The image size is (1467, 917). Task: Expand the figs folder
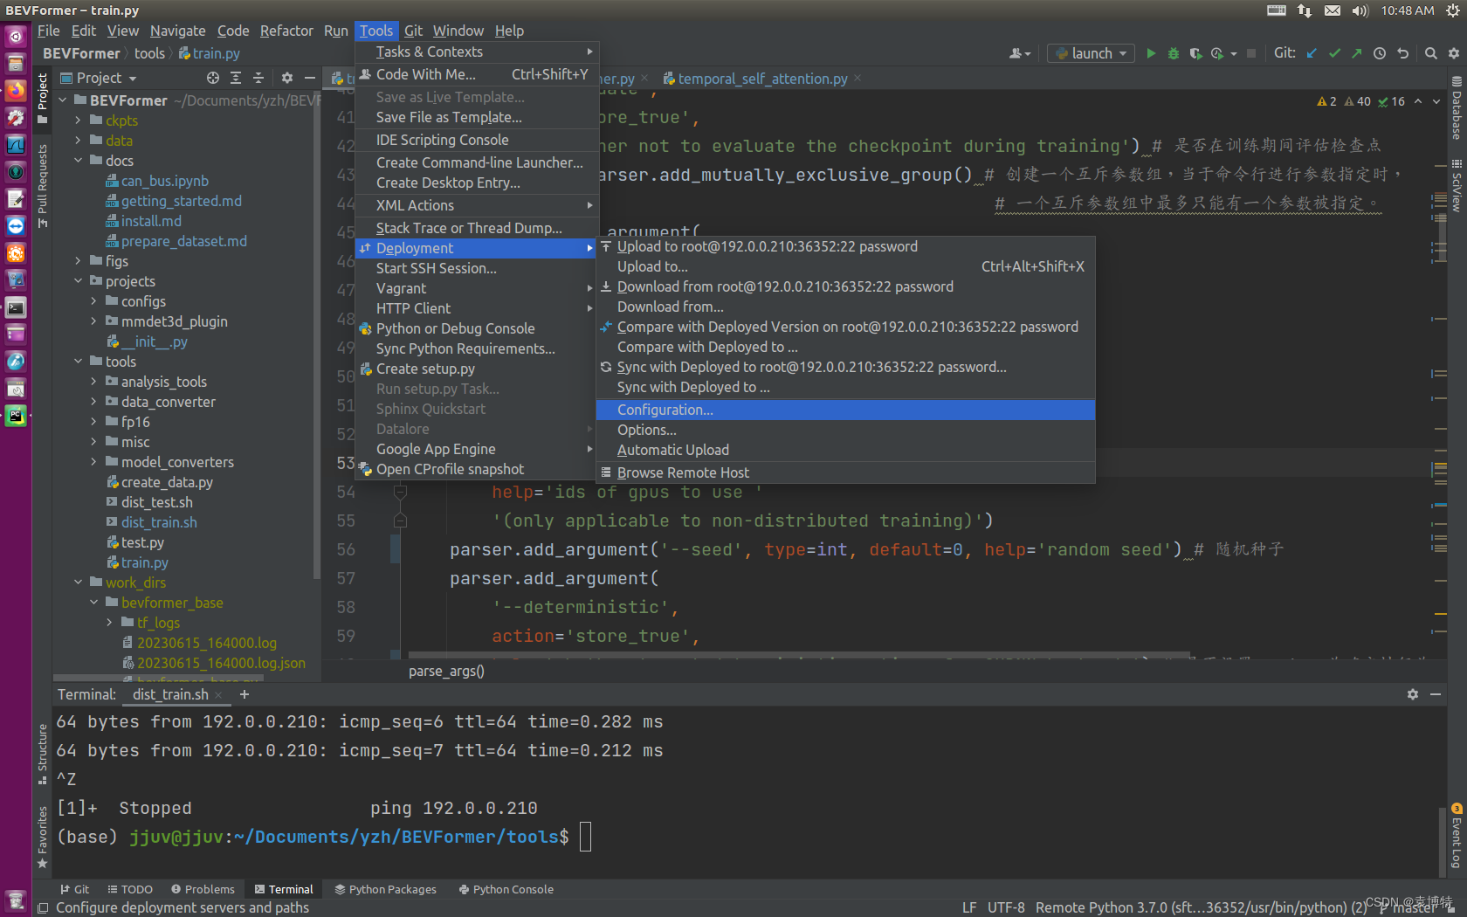[x=79, y=261]
